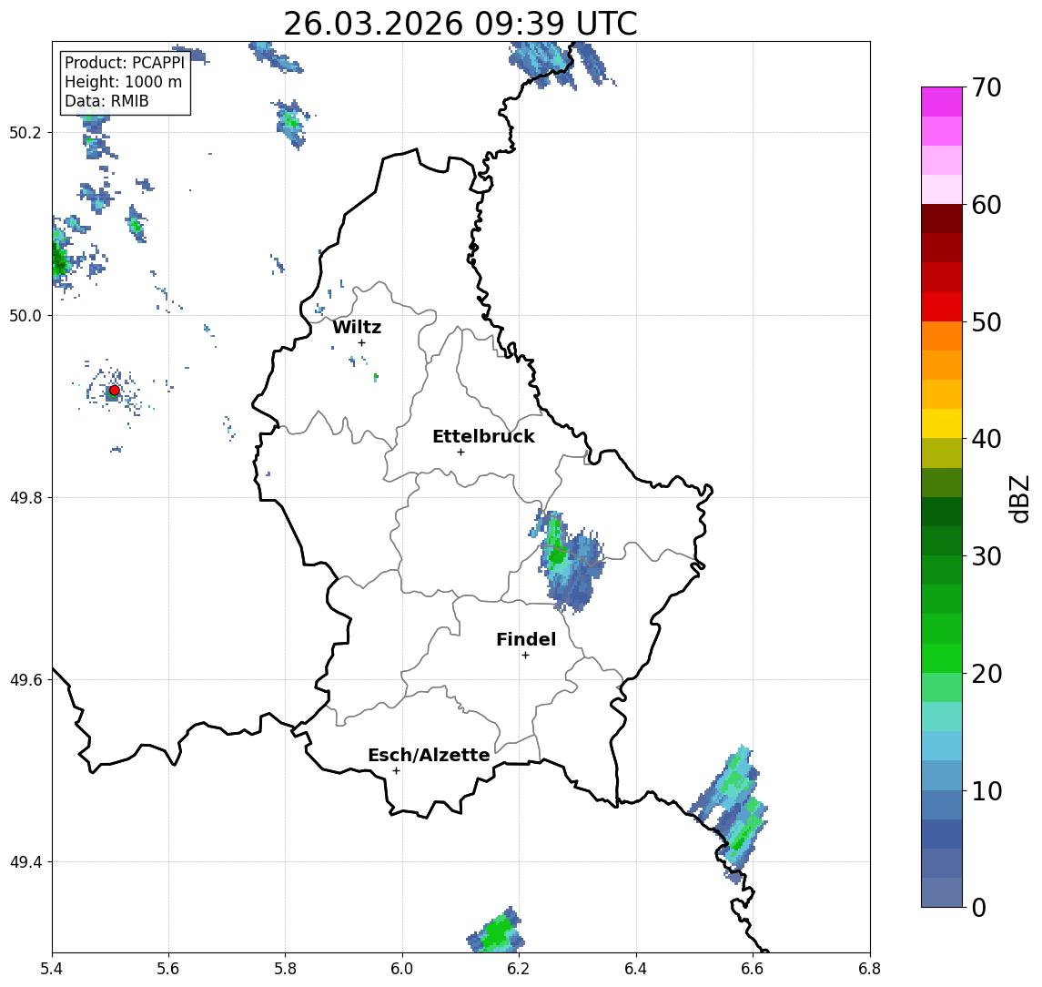The image size is (1042, 987).
Task: Click the Wiltz city label
Action: coord(357,327)
